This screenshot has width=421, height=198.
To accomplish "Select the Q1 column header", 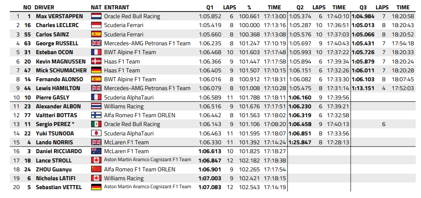I will coord(210,8).
